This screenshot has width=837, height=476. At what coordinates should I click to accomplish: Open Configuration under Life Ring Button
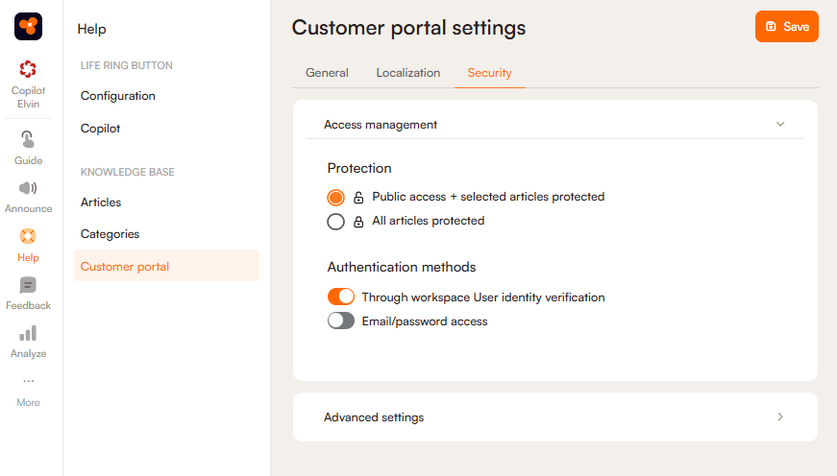(118, 96)
